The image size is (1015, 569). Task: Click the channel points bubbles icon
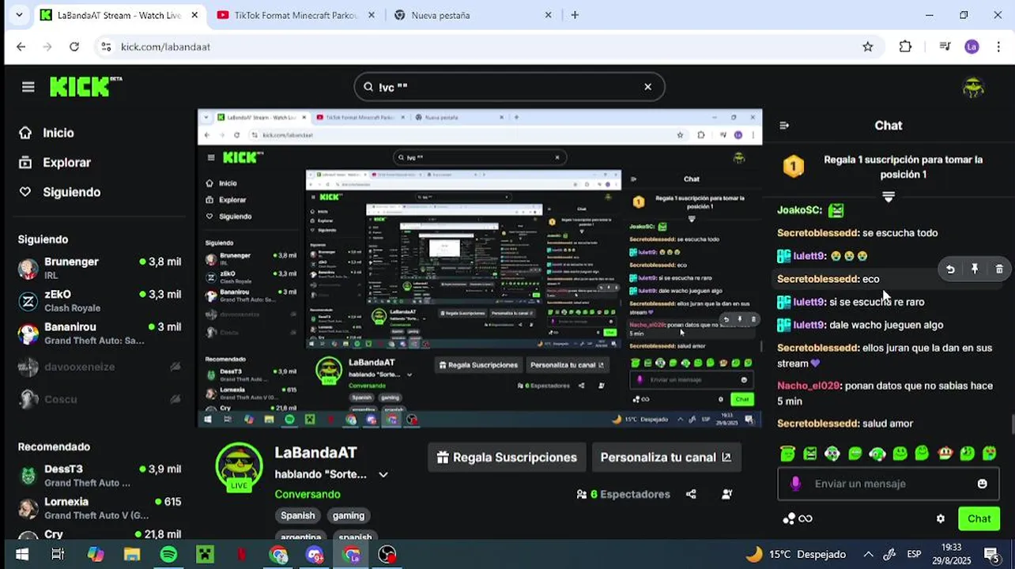[789, 519]
